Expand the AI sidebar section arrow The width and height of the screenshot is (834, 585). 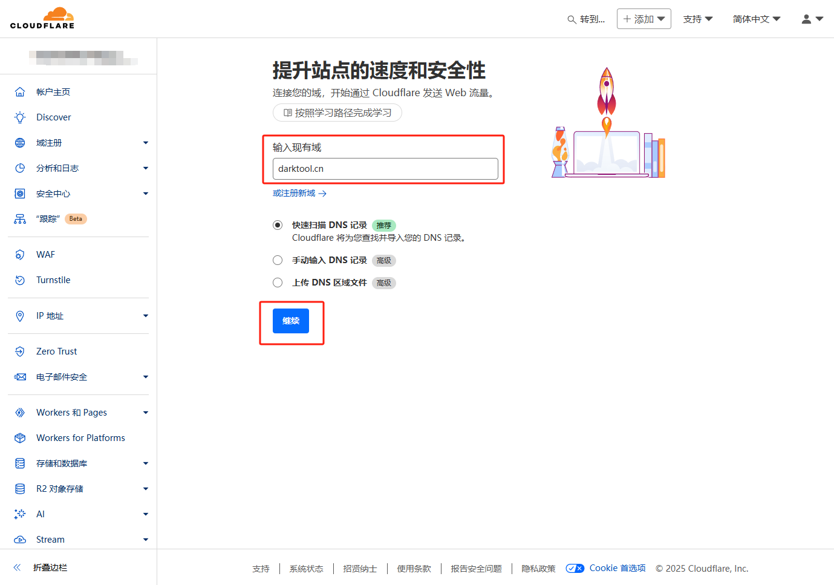coord(146,514)
